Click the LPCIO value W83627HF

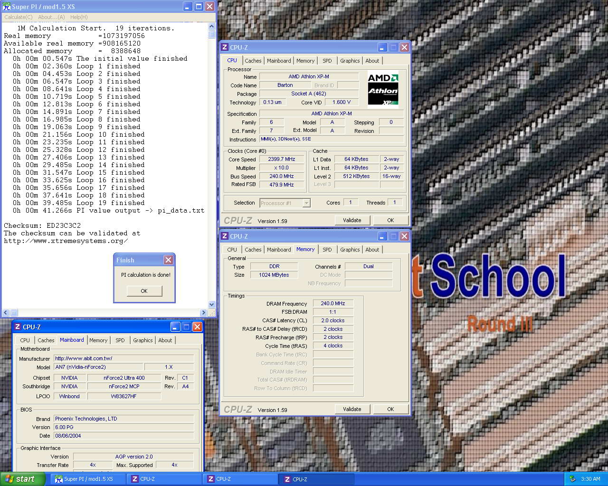pyautogui.click(x=124, y=396)
